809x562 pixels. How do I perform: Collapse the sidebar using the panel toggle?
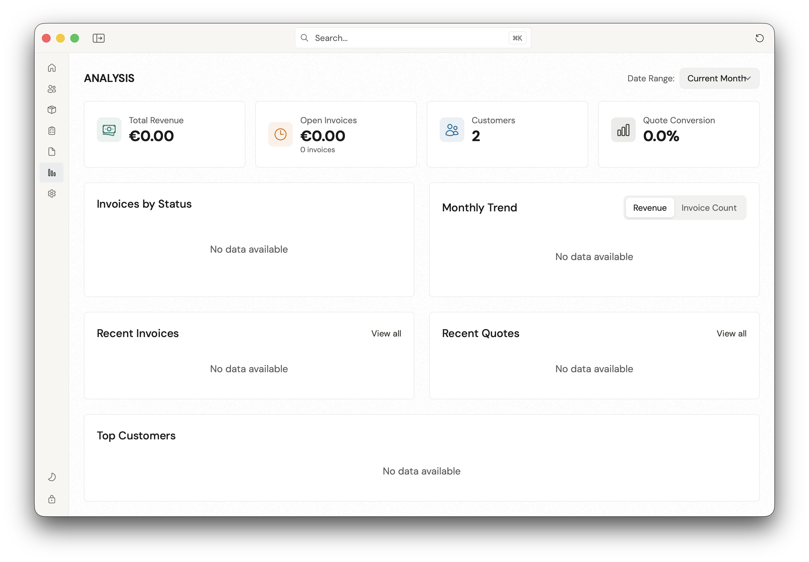click(x=99, y=38)
